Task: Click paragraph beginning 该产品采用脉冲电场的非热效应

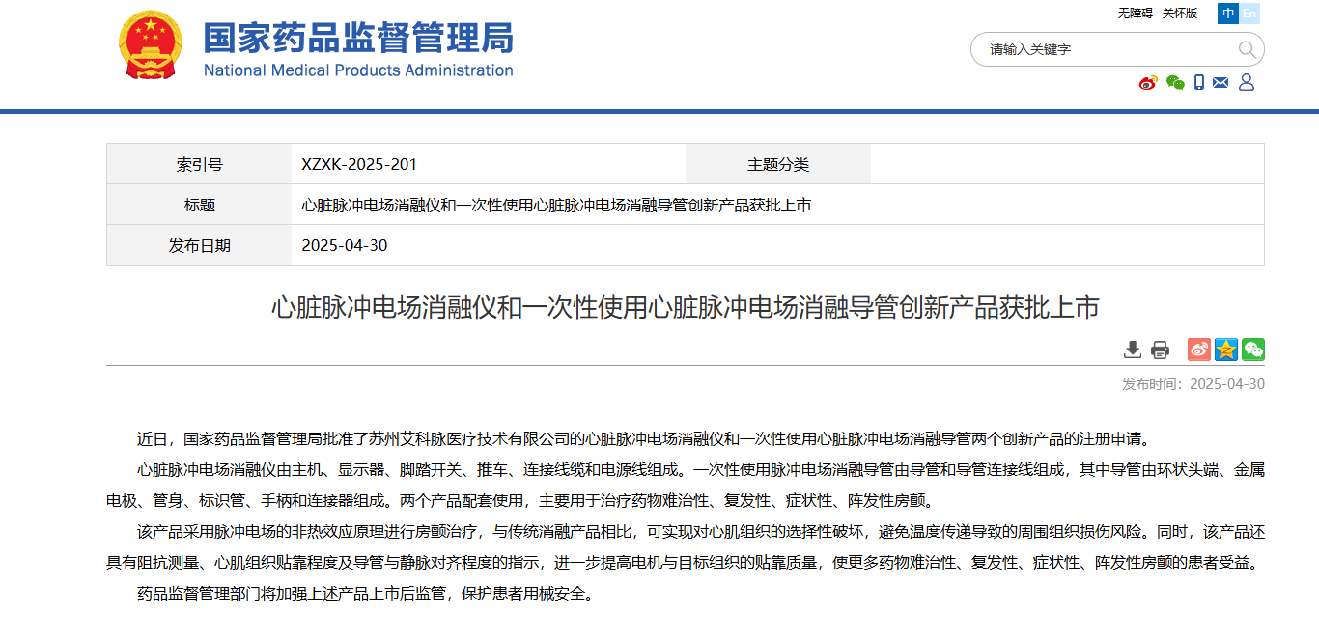Action: coord(686,546)
